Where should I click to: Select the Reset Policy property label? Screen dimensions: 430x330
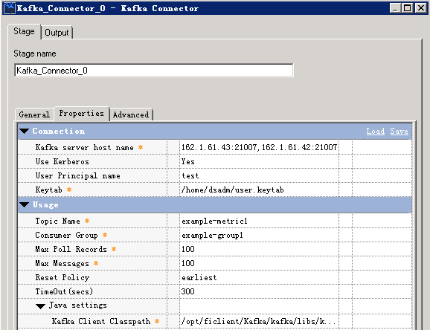[62, 277]
